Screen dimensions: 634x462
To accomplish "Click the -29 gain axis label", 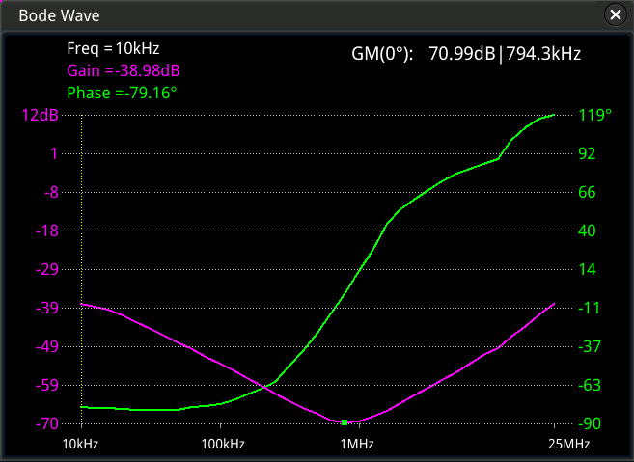I will coord(47,270).
